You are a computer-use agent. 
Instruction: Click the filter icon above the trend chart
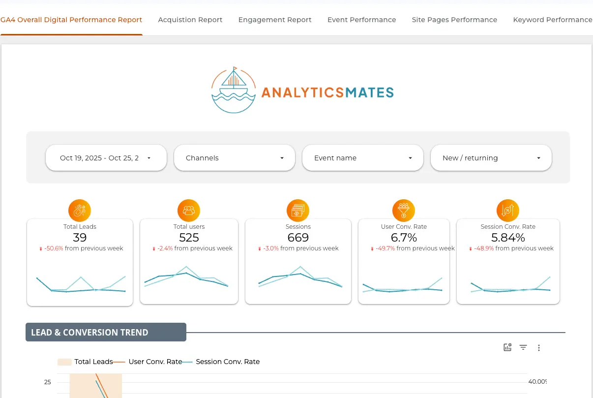tap(523, 347)
